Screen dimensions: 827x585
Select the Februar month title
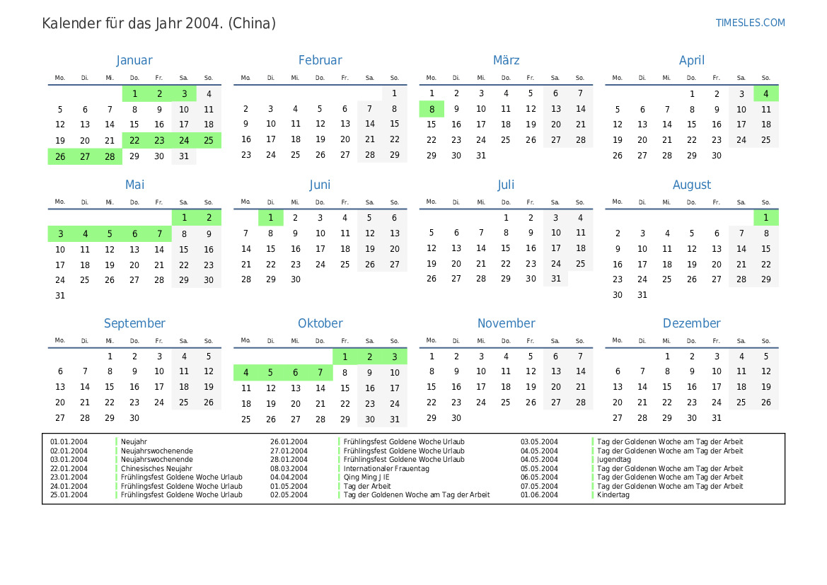coord(320,61)
